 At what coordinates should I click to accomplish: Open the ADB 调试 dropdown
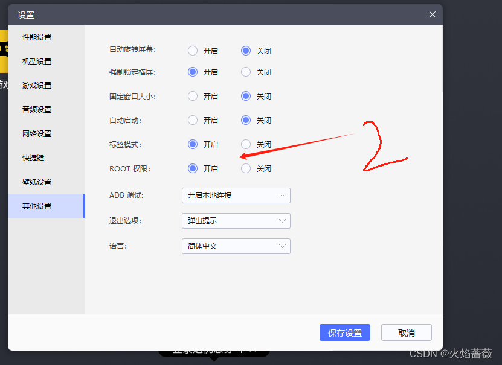pos(236,195)
